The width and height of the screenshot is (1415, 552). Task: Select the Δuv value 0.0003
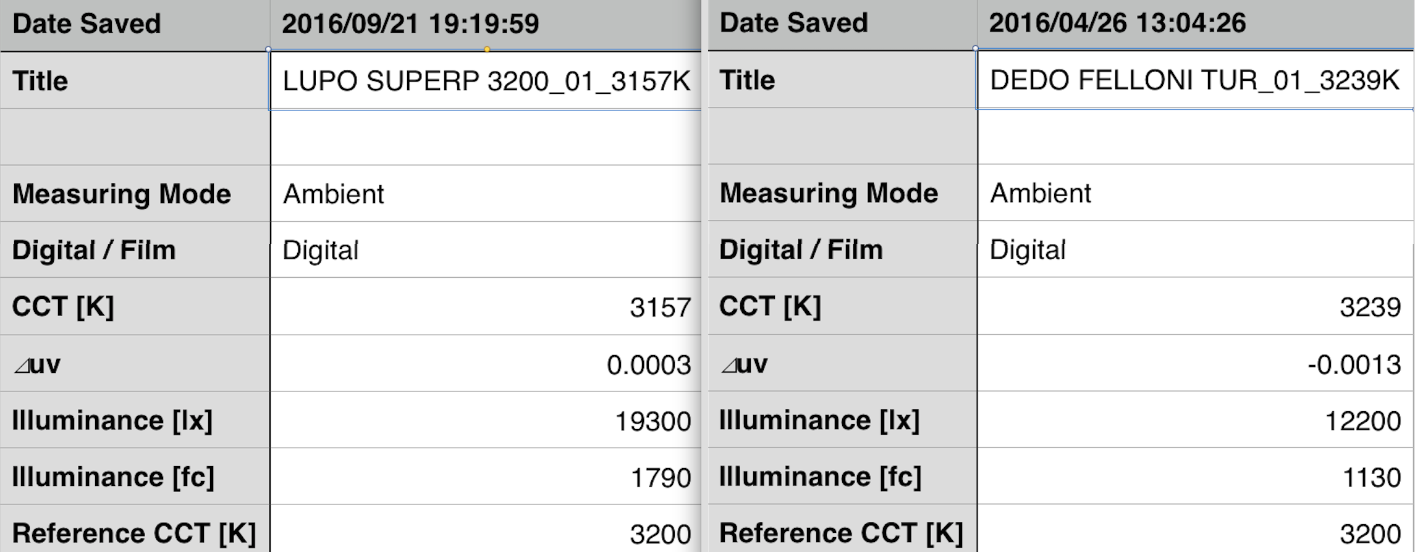click(649, 364)
